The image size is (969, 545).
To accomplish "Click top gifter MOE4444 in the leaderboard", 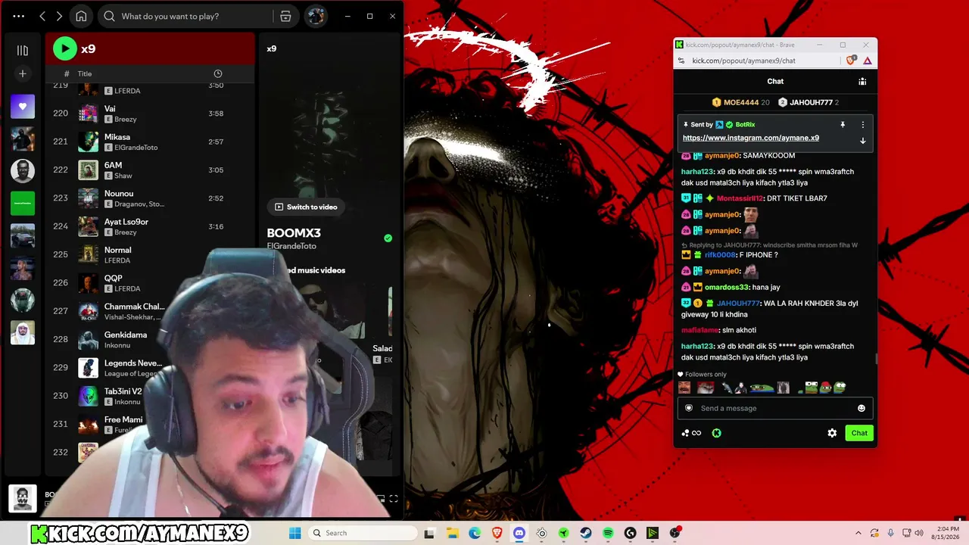I will pyautogui.click(x=740, y=102).
